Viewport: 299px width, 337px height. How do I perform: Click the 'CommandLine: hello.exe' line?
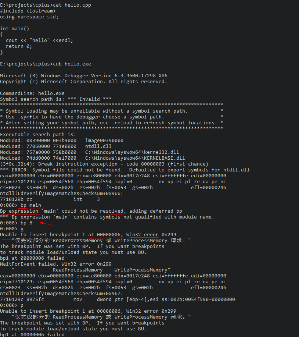tap(32, 93)
